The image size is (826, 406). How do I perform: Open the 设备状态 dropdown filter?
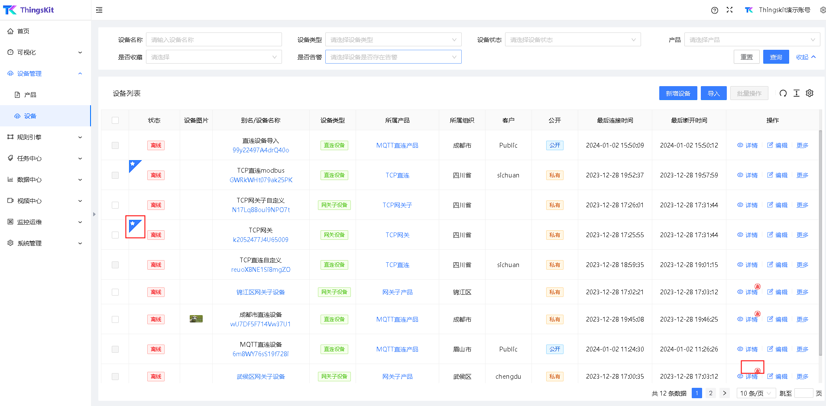click(572, 40)
